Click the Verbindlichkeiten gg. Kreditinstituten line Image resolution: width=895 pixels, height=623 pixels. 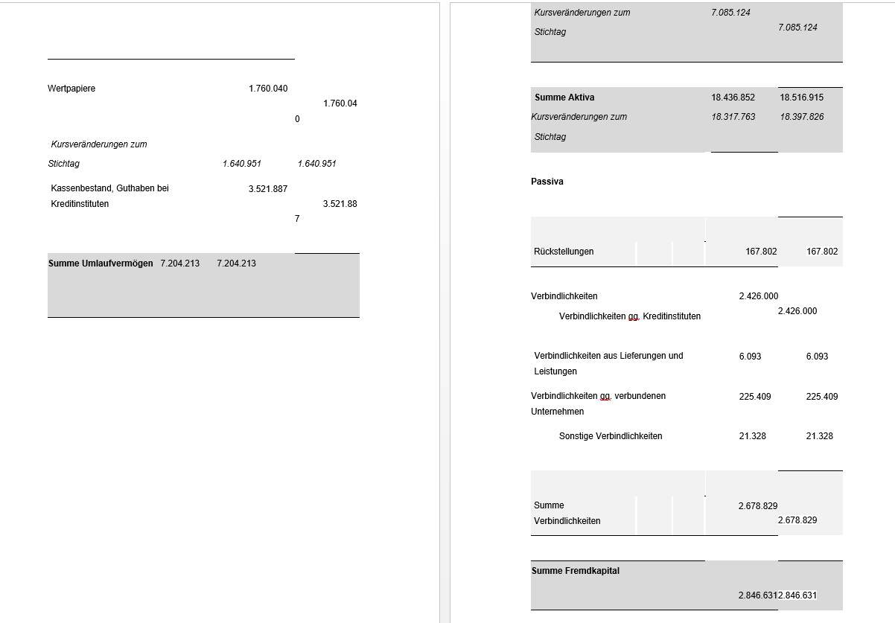(629, 316)
